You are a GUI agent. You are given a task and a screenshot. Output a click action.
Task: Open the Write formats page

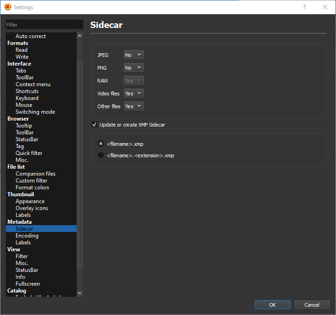[x=22, y=57]
